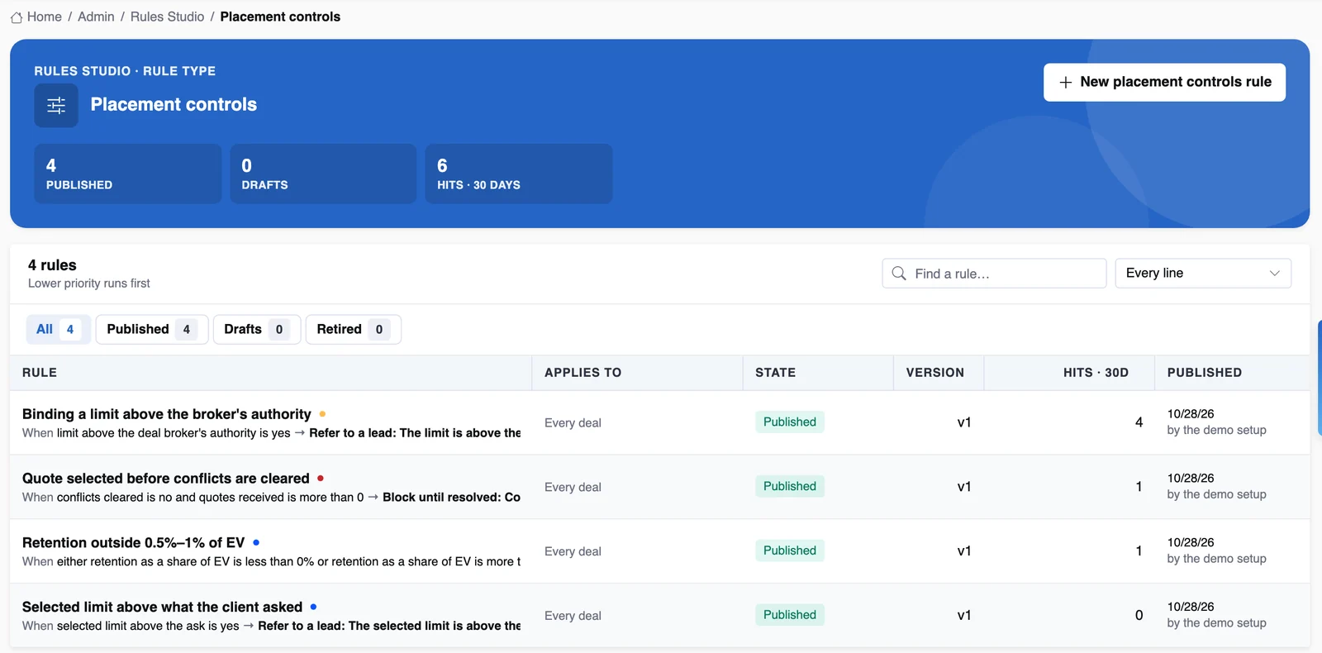Click the blue dot beside Retention outside rule
The image size is (1322, 653).
point(256,542)
